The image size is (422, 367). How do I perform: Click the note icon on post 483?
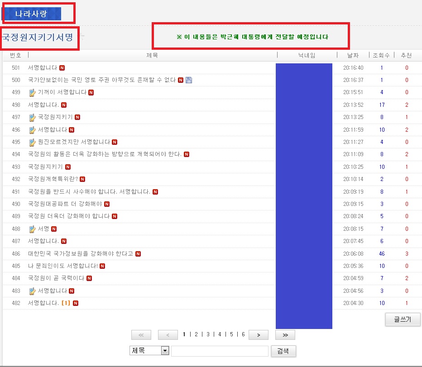[32, 291]
